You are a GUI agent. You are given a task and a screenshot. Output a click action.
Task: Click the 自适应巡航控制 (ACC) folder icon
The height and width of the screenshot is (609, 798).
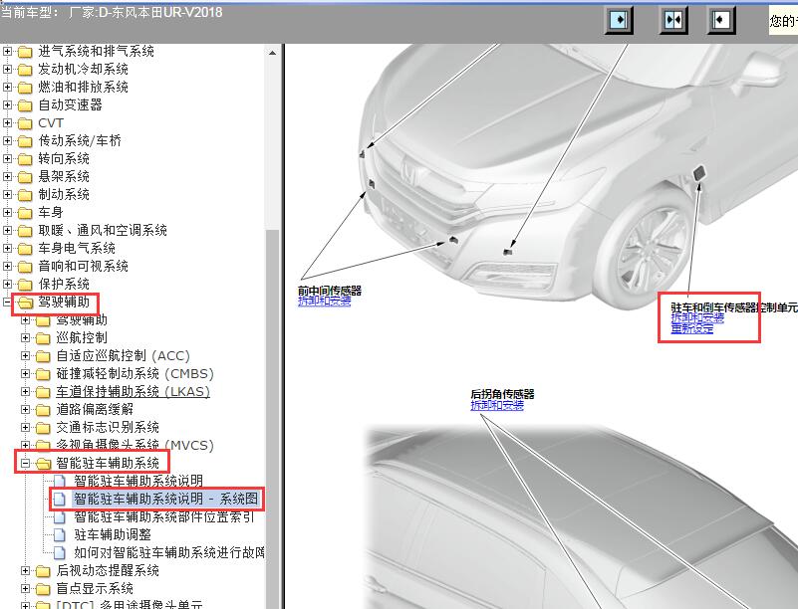(43, 356)
